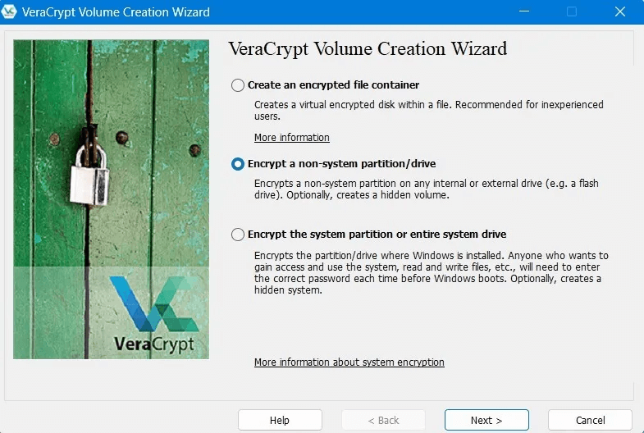Viewport: 644px width, 433px height.
Task: Cancel the volume creation wizard
Action: pyautogui.click(x=590, y=420)
